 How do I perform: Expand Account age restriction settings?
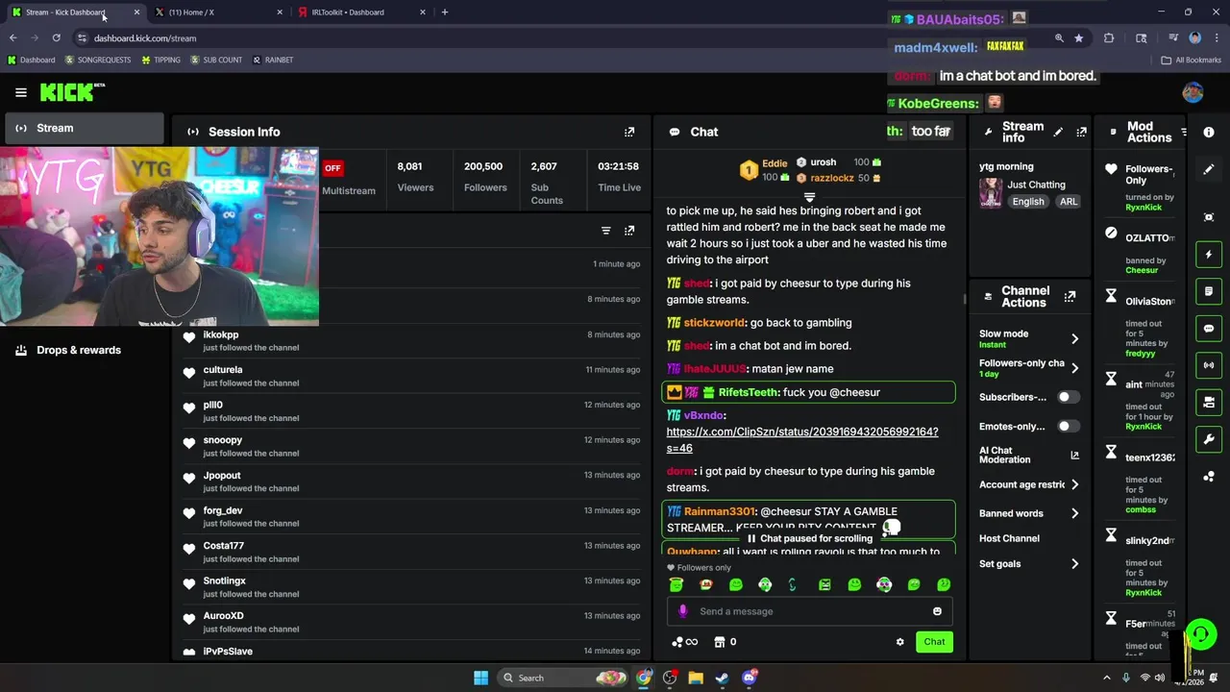point(1074,484)
